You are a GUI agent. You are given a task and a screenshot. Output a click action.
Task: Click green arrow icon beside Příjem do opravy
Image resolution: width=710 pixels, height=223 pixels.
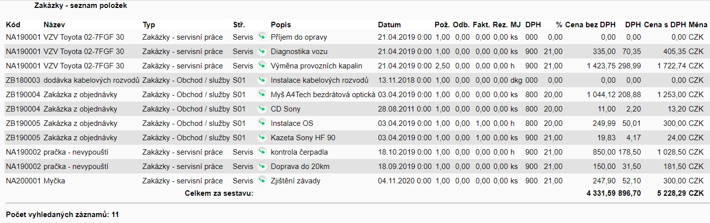coord(262,37)
